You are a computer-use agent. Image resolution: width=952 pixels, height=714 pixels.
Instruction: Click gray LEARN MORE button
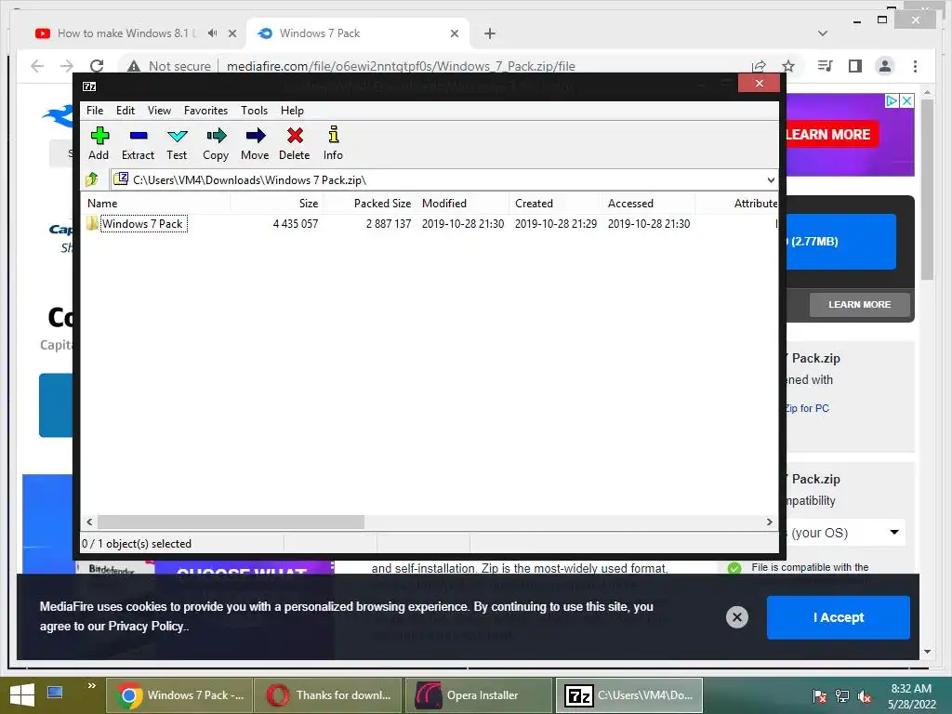coord(860,305)
